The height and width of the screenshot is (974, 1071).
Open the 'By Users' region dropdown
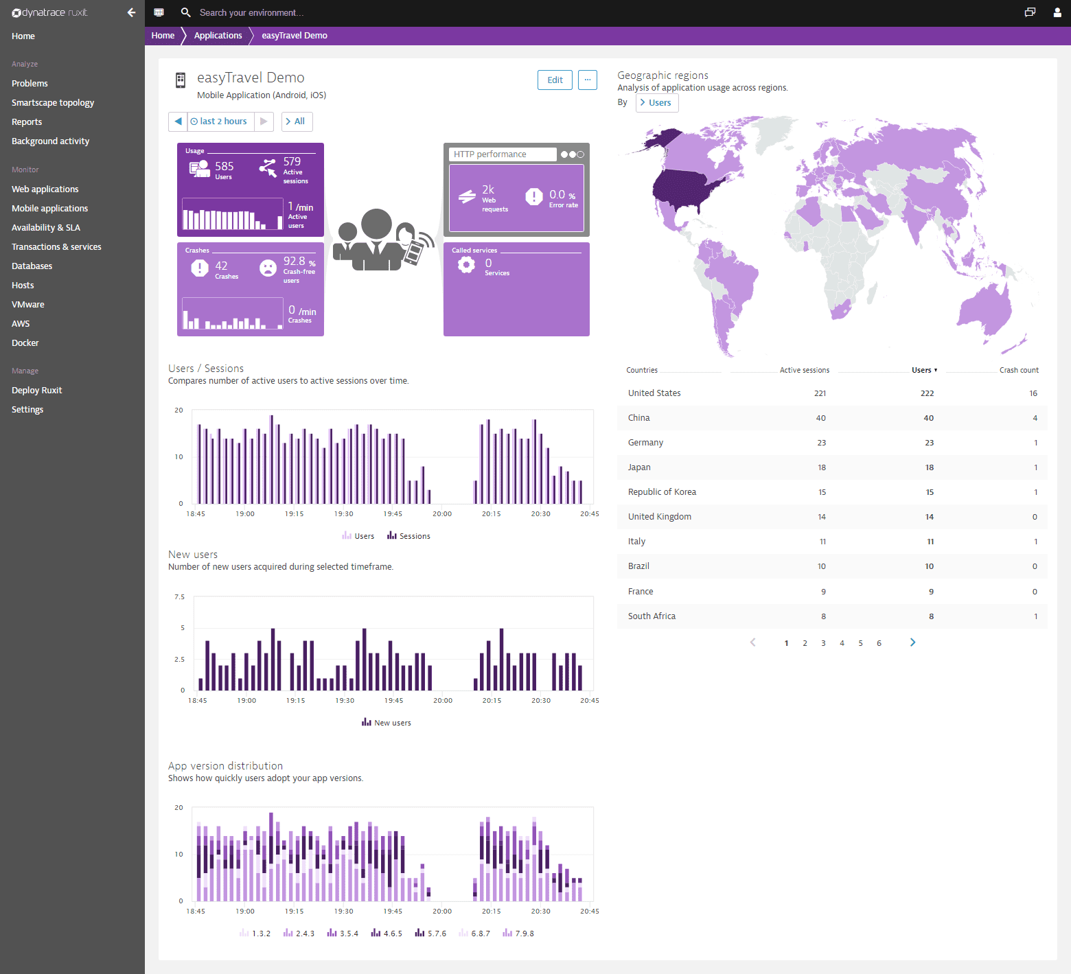click(657, 103)
